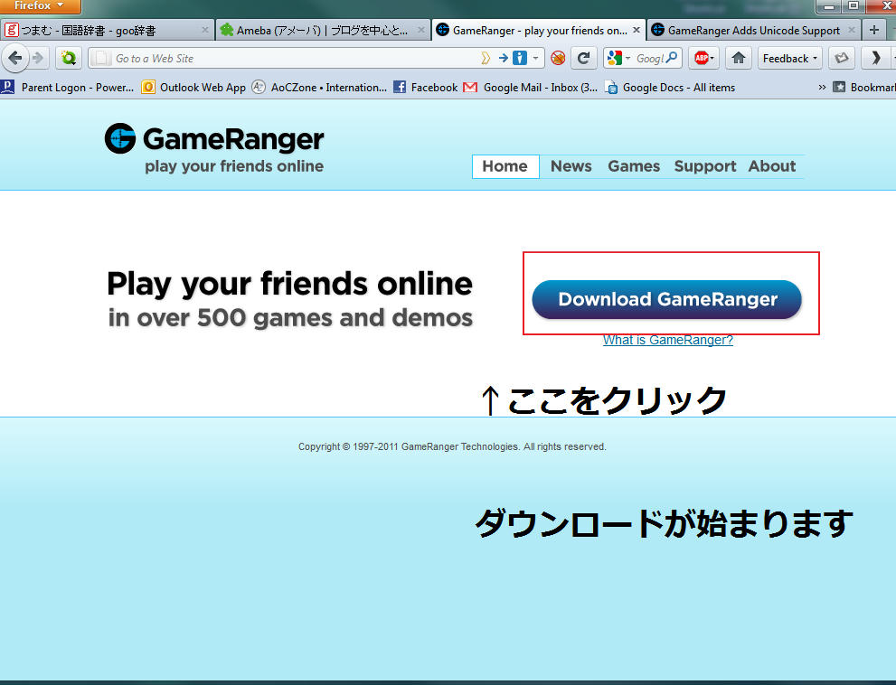Click the Download GameRanger button
896x685 pixels.
pyautogui.click(x=666, y=300)
